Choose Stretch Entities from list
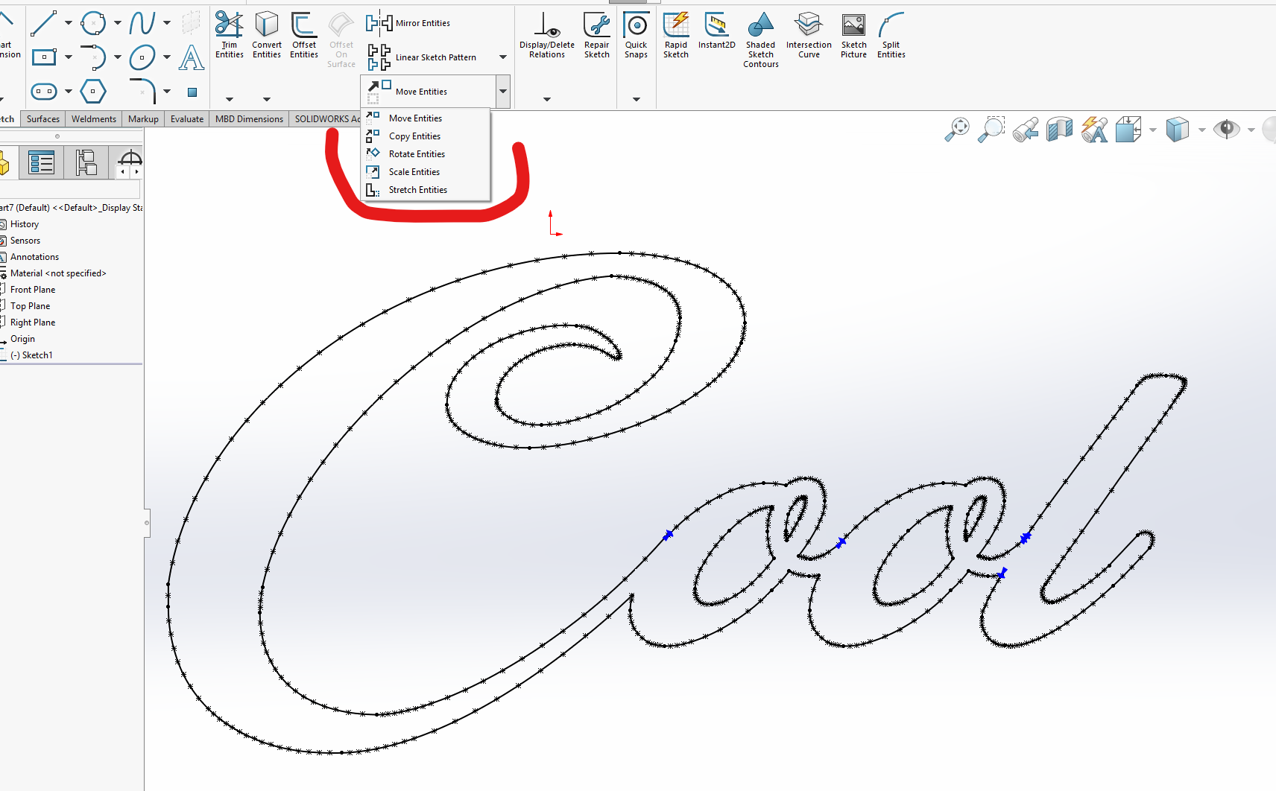Image resolution: width=1276 pixels, height=791 pixels. coord(426,190)
